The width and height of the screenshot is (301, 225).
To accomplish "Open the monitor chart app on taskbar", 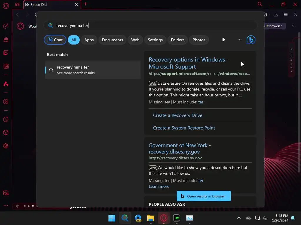I will point(190,218).
